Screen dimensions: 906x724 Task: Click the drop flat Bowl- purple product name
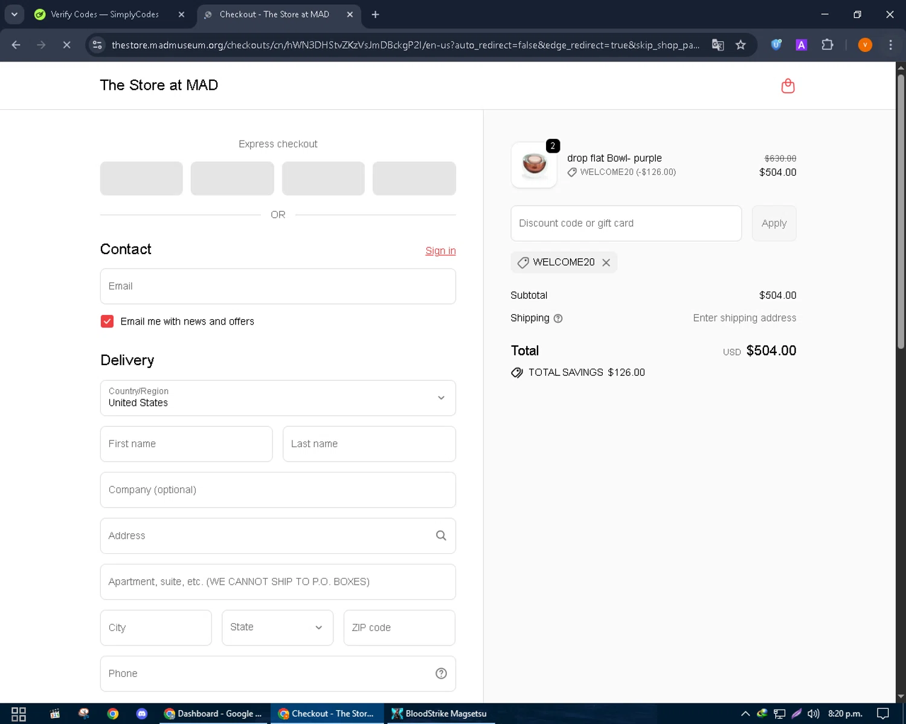[614, 158]
